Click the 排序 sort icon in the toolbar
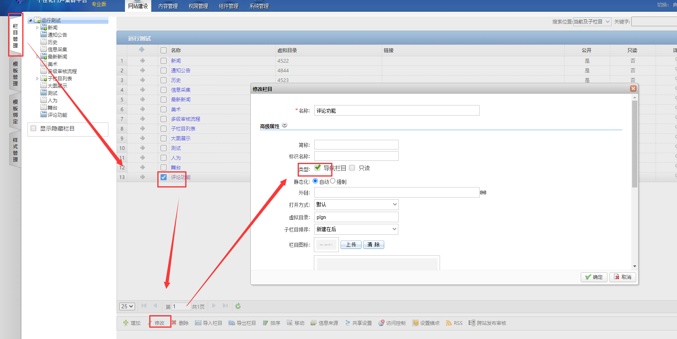The image size is (677, 339). (266, 323)
